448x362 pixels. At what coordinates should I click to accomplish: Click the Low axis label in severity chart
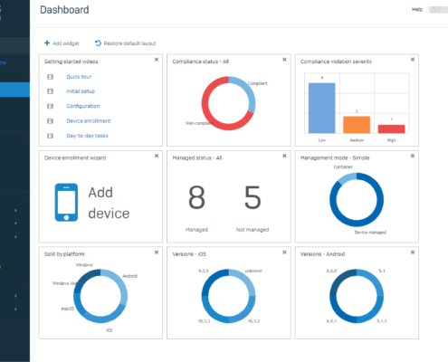[x=322, y=140]
